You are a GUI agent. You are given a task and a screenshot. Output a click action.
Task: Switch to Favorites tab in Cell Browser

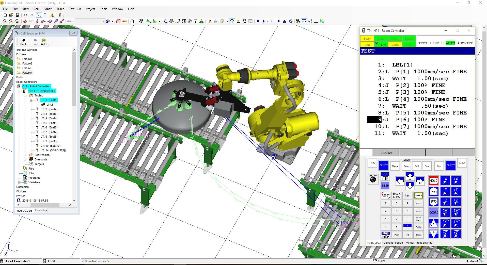(x=41, y=210)
